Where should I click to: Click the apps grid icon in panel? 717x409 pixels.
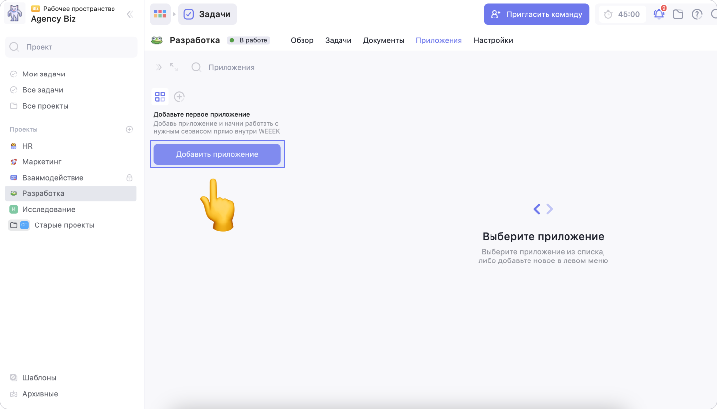click(x=160, y=97)
